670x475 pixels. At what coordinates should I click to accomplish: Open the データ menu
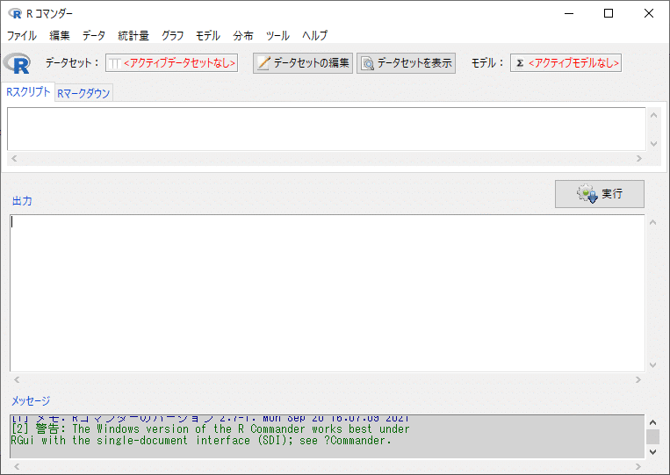94,35
